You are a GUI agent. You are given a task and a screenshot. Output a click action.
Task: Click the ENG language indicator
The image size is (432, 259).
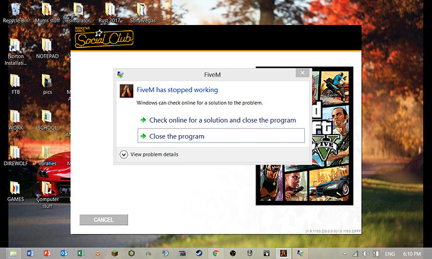tap(390, 254)
